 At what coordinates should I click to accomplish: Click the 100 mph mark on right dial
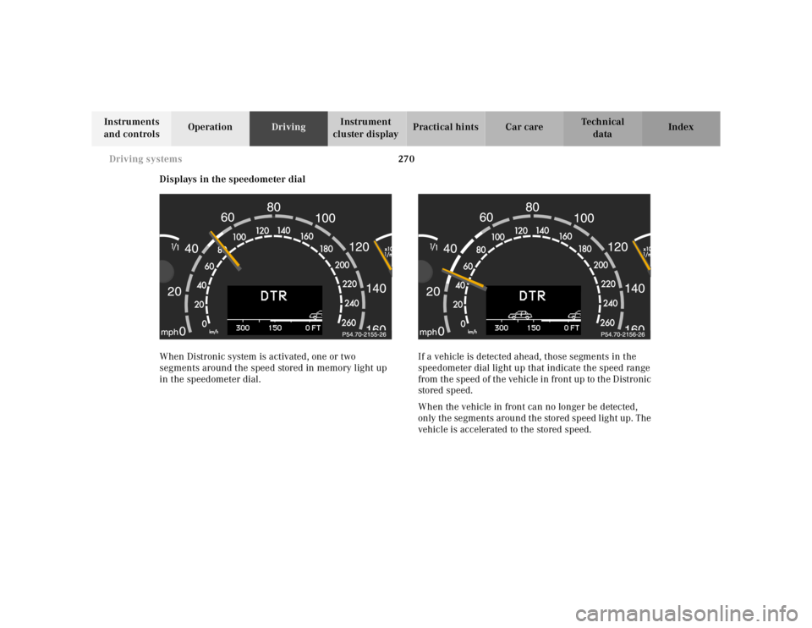pos(584,218)
